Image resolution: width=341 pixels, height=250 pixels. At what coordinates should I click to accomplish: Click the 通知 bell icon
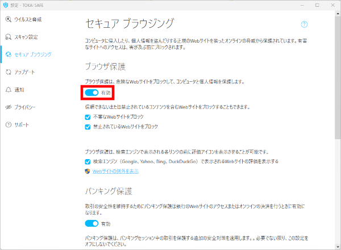pos(9,90)
